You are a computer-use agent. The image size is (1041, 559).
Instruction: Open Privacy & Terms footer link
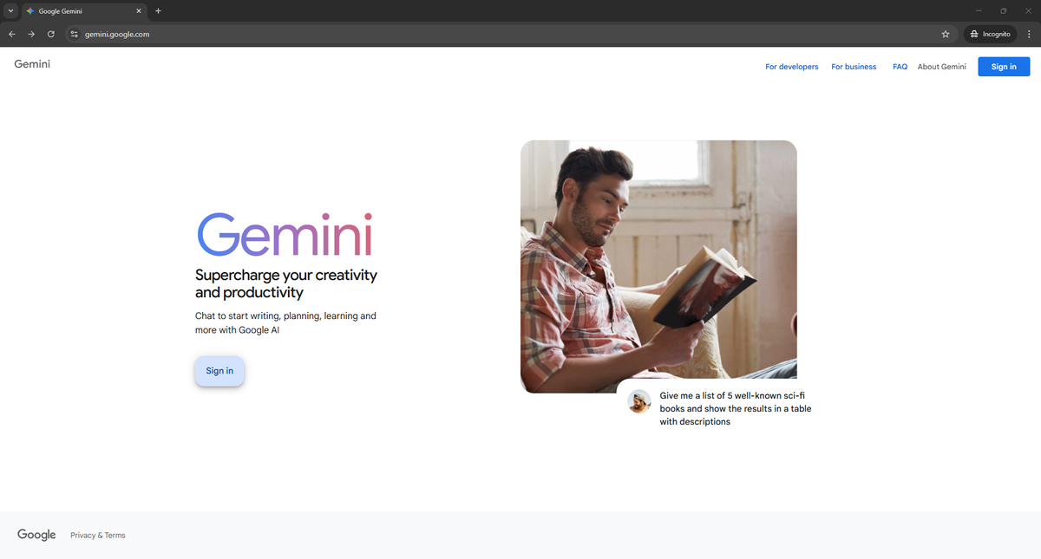click(x=98, y=536)
